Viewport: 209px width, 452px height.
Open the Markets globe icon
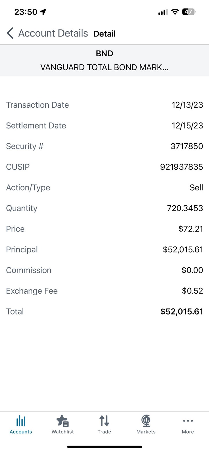[x=146, y=421]
